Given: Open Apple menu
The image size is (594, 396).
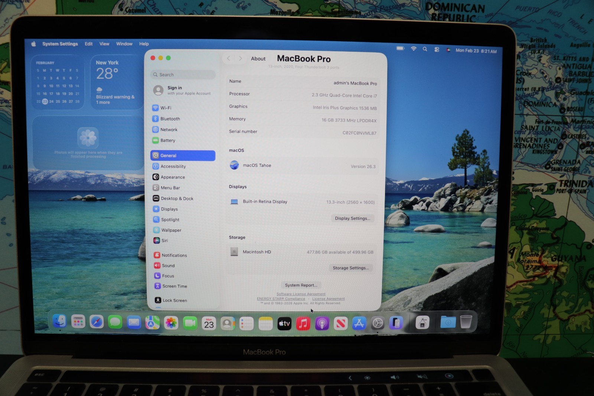Looking at the screenshot, I should (x=33, y=44).
